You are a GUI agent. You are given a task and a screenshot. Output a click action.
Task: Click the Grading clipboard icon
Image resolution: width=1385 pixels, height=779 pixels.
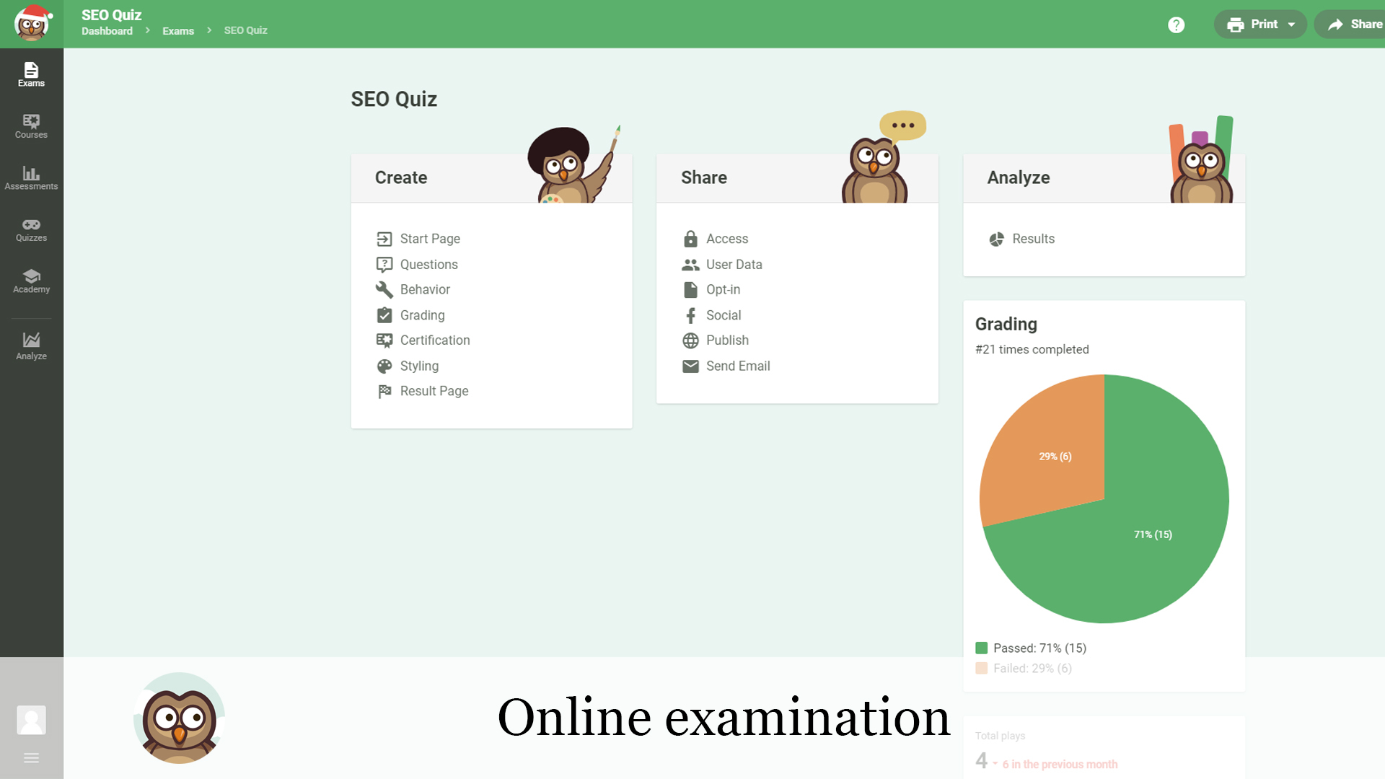(x=384, y=315)
